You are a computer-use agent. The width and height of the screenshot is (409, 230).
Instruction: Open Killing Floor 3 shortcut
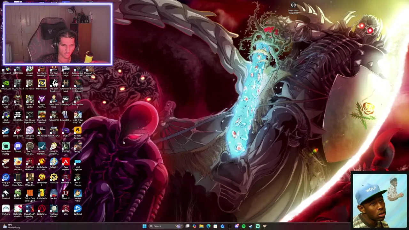(x=18, y=132)
